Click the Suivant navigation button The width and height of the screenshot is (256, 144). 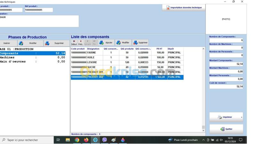87,43
